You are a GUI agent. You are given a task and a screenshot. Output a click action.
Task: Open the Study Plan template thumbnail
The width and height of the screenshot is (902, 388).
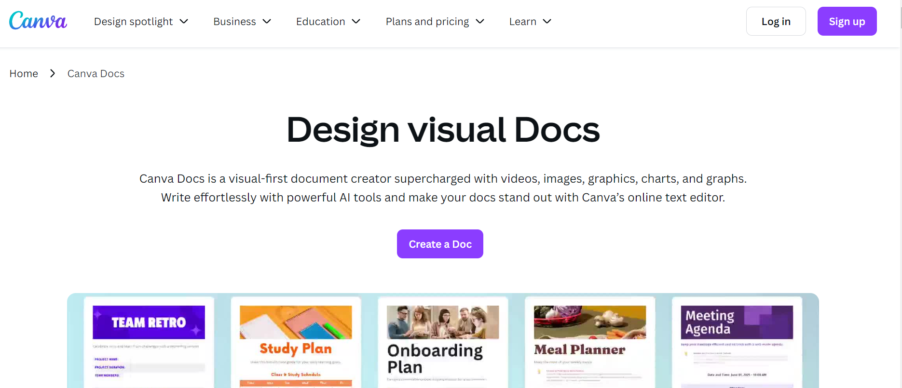[296, 342]
